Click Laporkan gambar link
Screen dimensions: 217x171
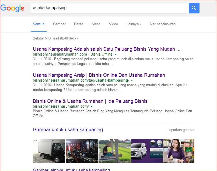click(181, 130)
